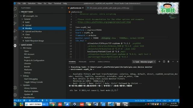Open the docs.platformio.org link in editor
The height and width of the screenshot is (108, 193).
pyautogui.click(x=104, y=22)
